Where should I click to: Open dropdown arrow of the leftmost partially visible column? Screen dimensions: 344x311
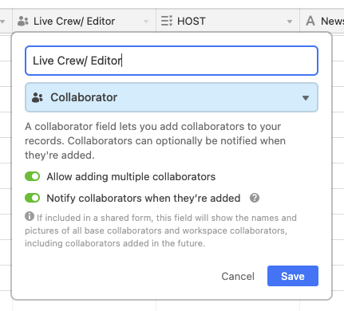(2, 22)
